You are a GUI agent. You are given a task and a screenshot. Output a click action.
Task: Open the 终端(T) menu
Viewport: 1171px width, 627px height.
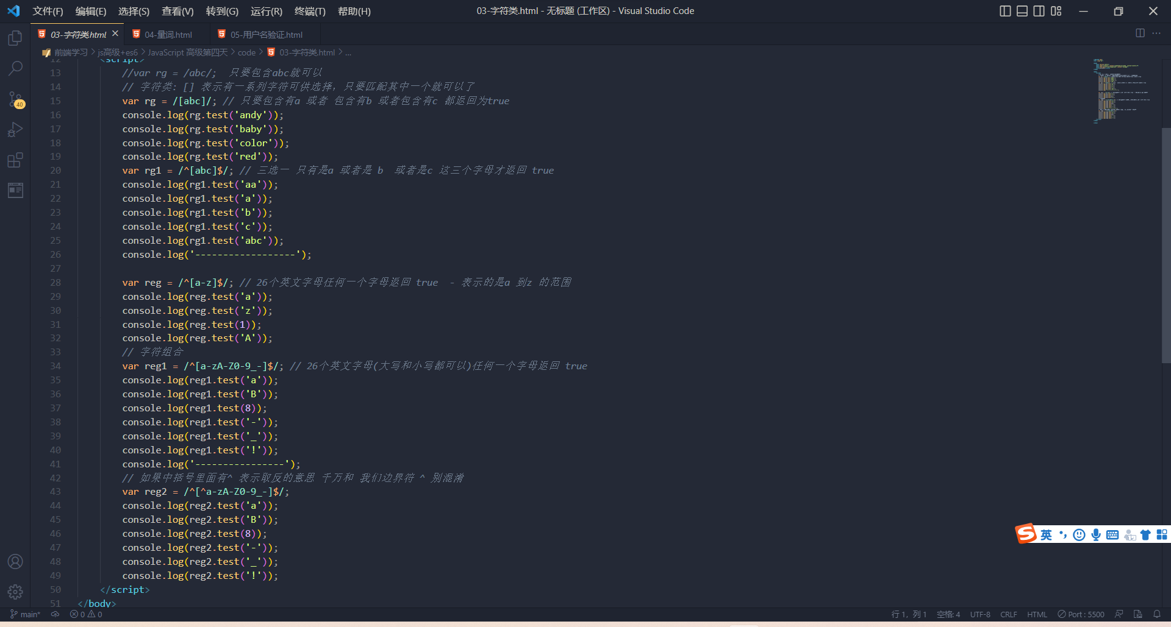tap(310, 11)
